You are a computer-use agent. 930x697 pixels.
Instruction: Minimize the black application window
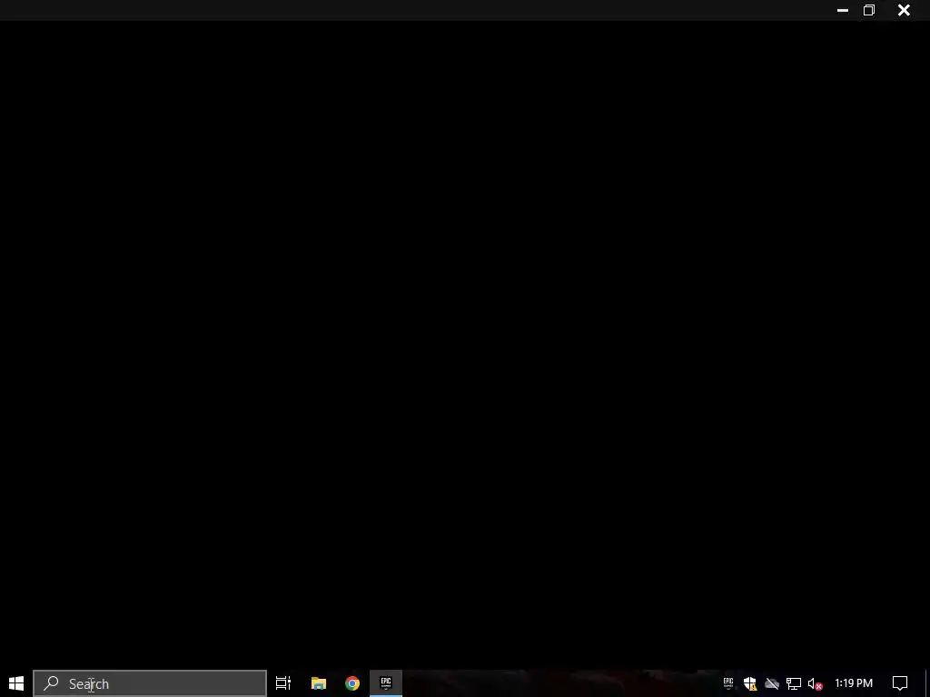click(842, 10)
